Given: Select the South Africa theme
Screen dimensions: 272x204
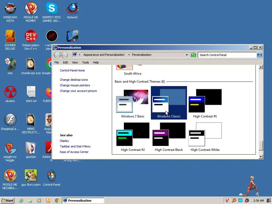Looking at the screenshot, I should (133, 71).
